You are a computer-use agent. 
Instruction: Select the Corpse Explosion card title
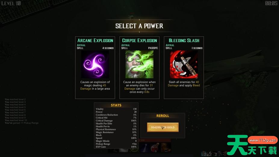coord(140,40)
